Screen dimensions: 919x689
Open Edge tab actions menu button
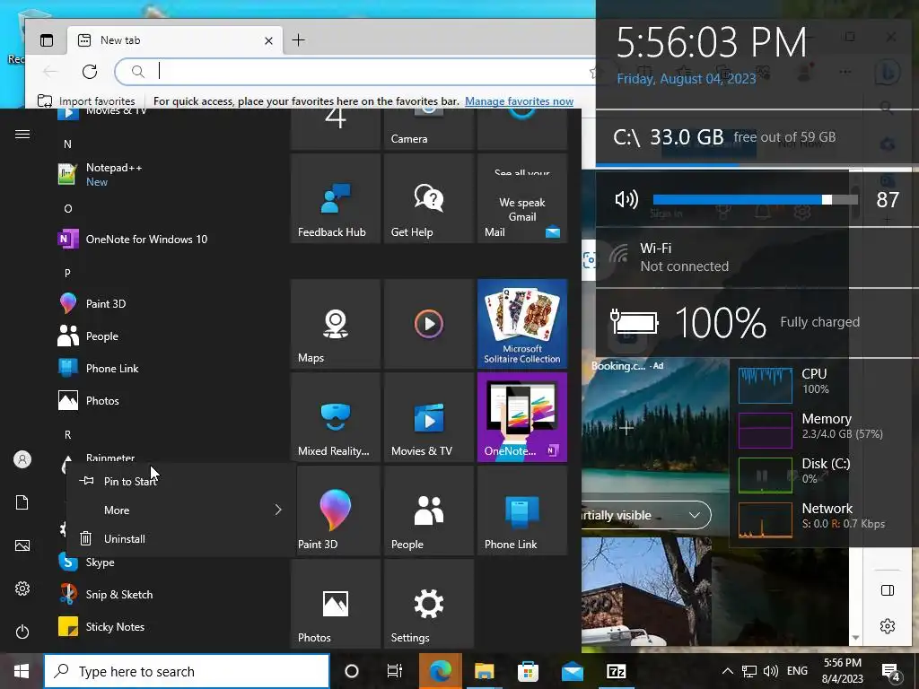coord(47,40)
